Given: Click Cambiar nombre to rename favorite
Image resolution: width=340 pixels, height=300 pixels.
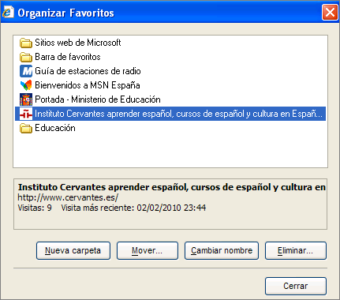Looking at the screenshot, I should [x=222, y=250].
